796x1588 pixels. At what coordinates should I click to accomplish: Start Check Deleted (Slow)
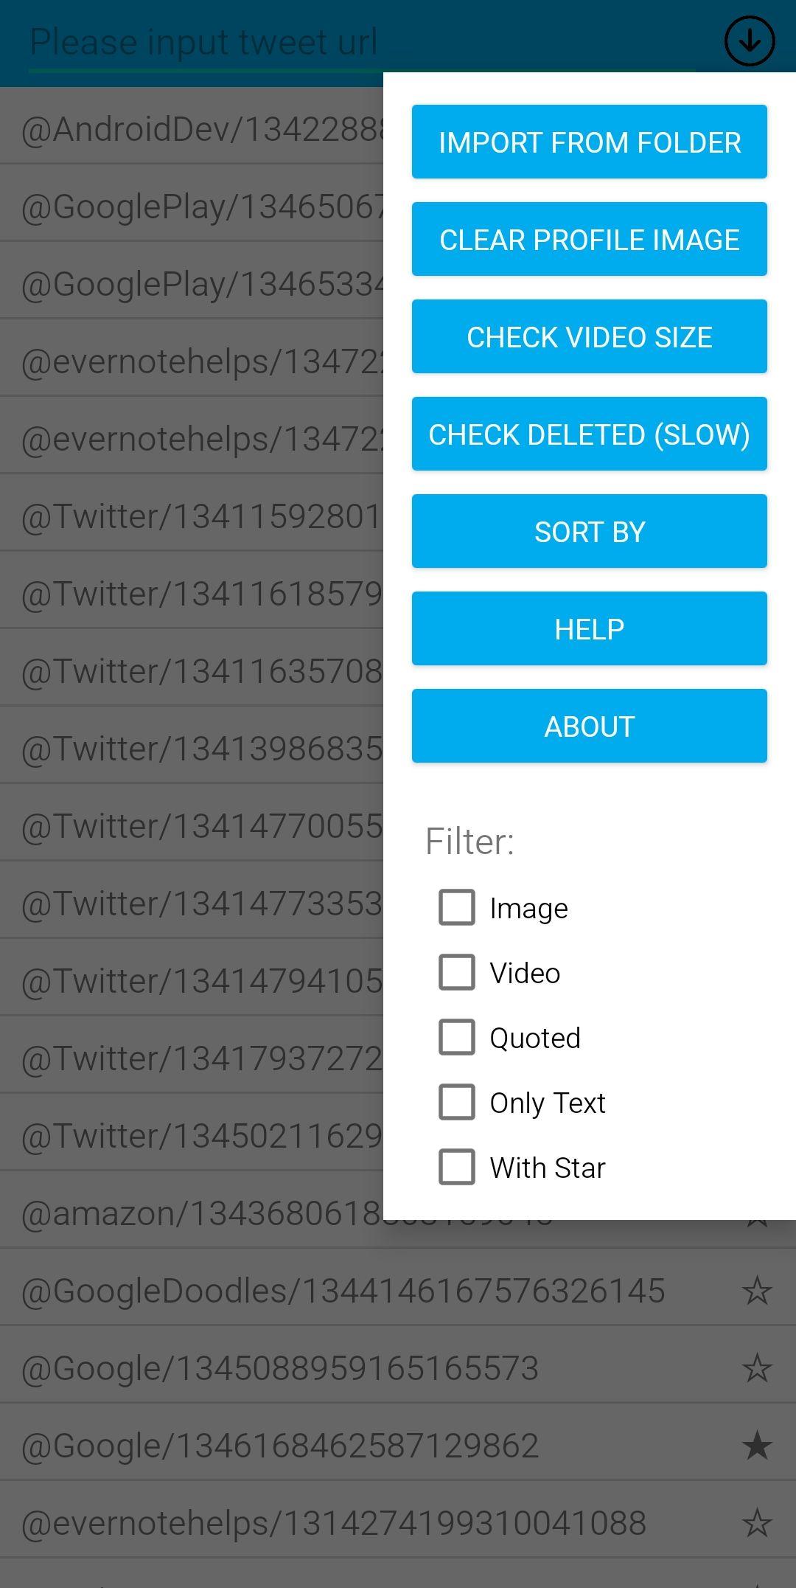pos(590,434)
